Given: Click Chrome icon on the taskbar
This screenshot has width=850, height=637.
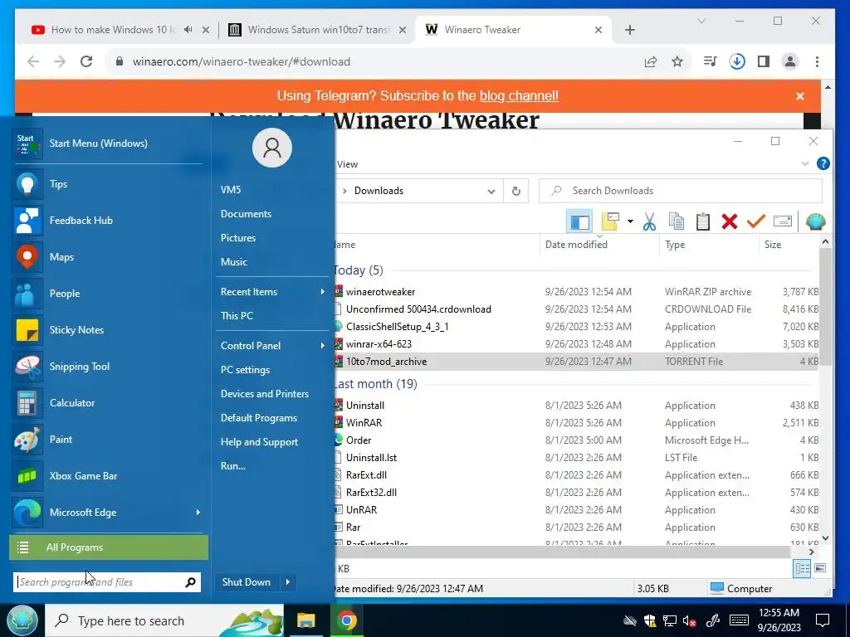Looking at the screenshot, I should (x=346, y=620).
